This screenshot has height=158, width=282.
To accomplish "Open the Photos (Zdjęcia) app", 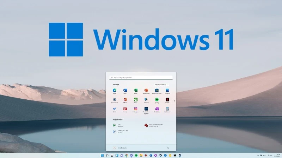I will 167,91.
